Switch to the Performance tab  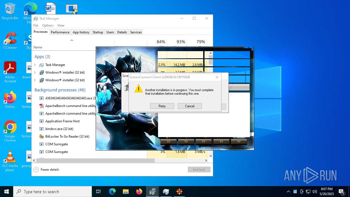60,32
